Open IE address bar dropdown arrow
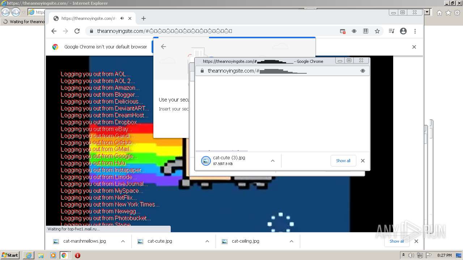The image size is (463, 260). pos(427,12)
